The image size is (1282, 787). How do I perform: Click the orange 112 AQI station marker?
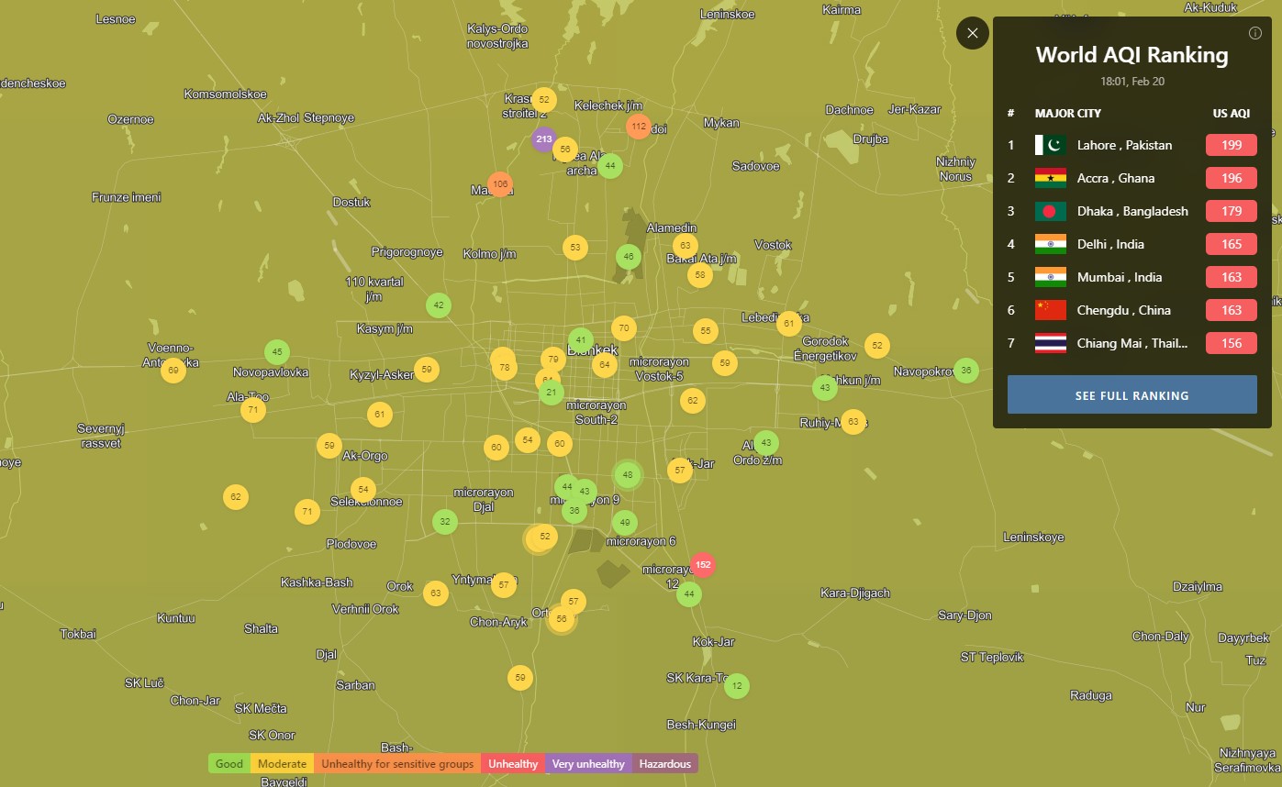639,127
